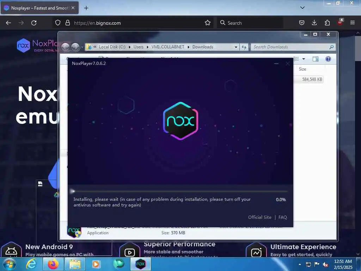Select Local Disk (C:) breadcrumb
The image size is (361, 271).
point(112,47)
